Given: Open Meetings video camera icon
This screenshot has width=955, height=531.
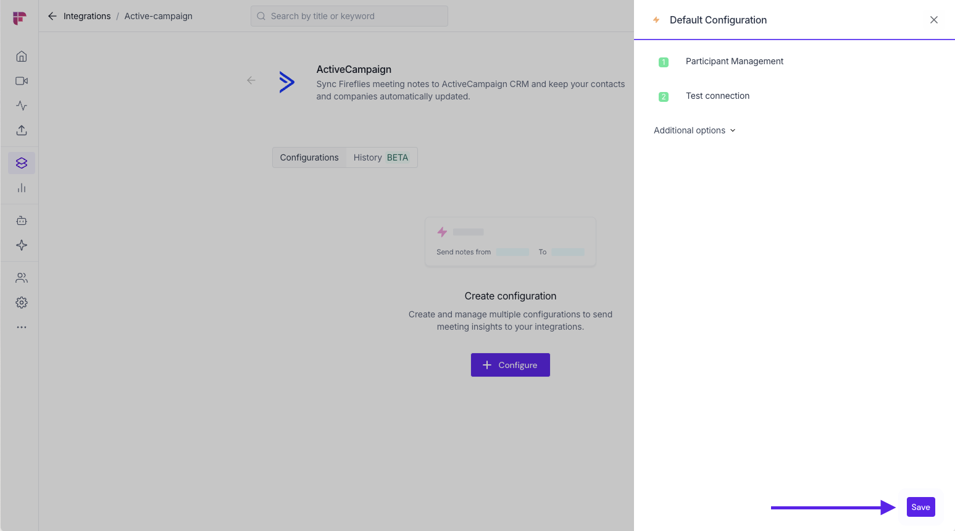Looking at the screenshot, I should coord(22,81).
